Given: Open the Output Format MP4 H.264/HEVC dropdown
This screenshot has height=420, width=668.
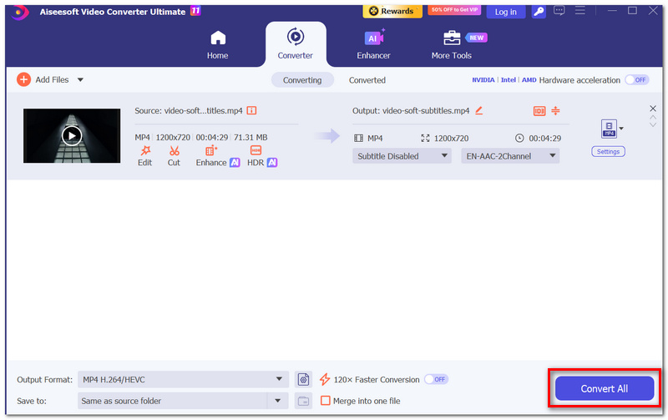Looking at the screenshot, I should click(x=183, y=379).
